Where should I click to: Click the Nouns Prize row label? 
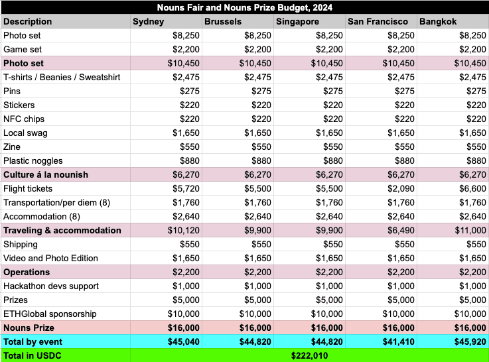[28, 328]
